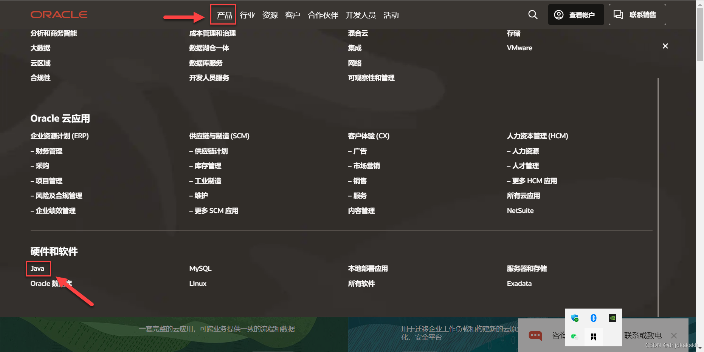Open 更多 HCM 应用 link
Image resolution: width=704 pixels, height=352 pixels.
pos(532,181)
